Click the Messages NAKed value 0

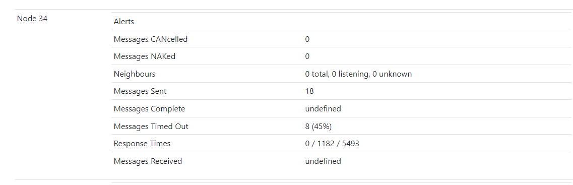coord(307,56)
